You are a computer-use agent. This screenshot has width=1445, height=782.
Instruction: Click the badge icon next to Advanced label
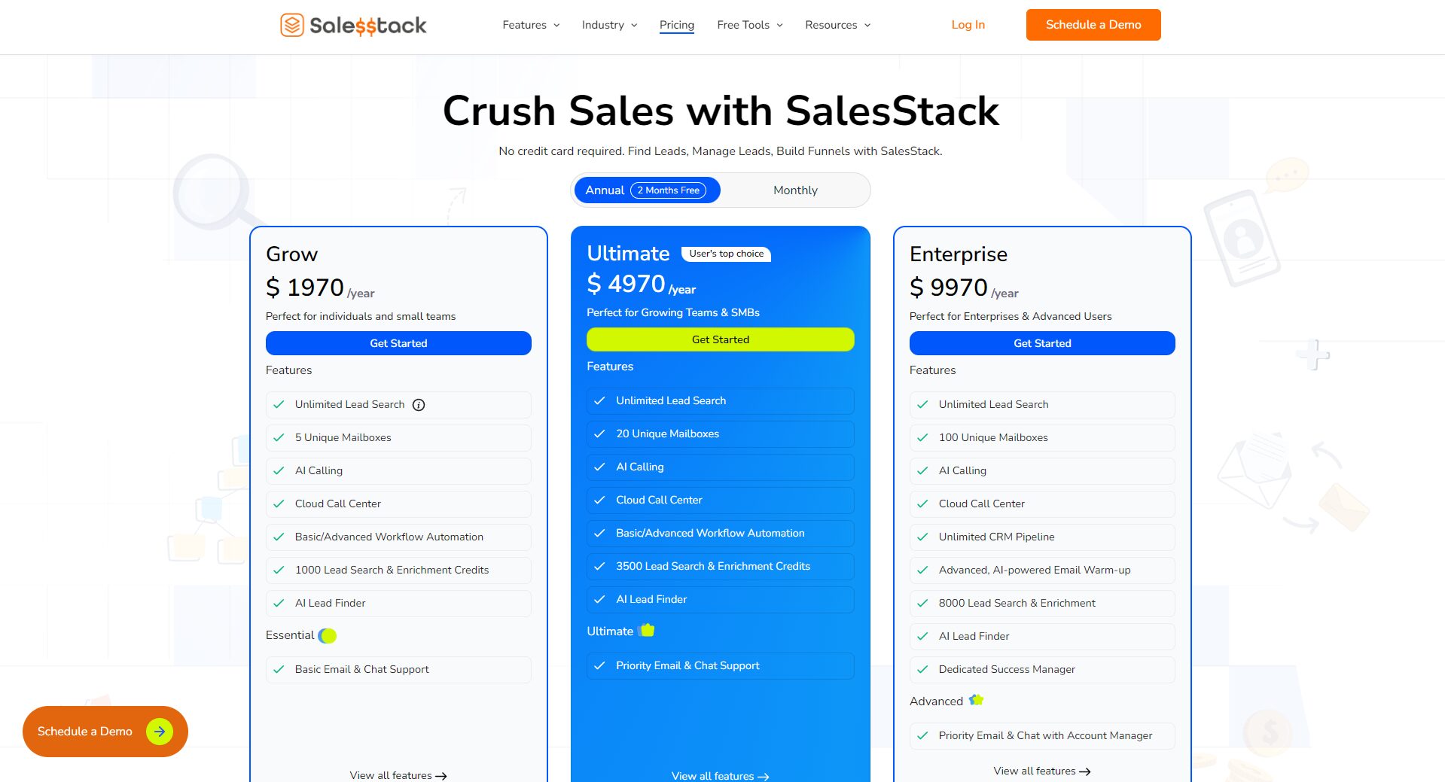[977, 700]
